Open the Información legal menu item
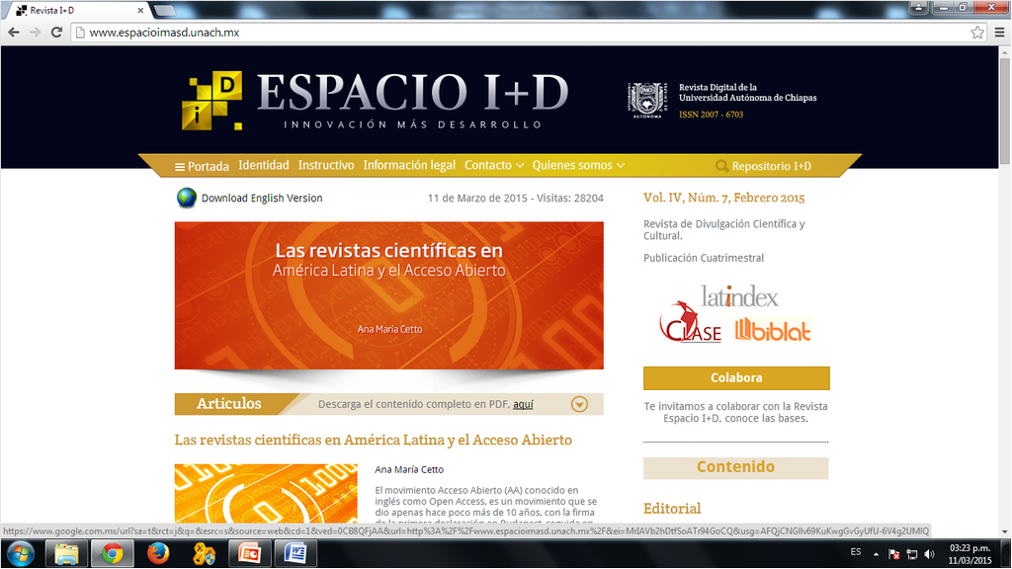 (409, 165)
